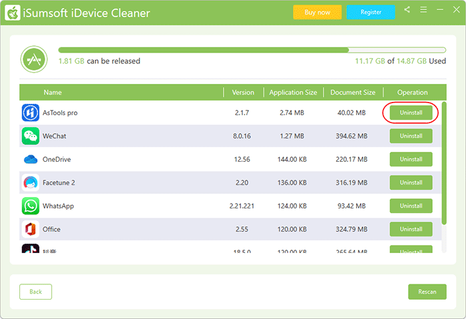Viewport: 466px width, 319px height.
Task: Click the 144.00 KB application size
Action: [292, 159]
